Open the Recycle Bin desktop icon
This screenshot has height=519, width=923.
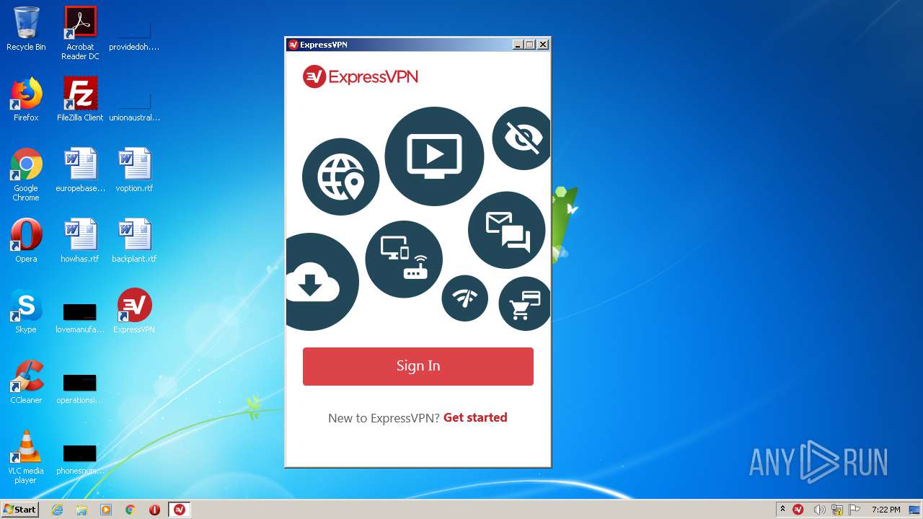click(26, 30)
